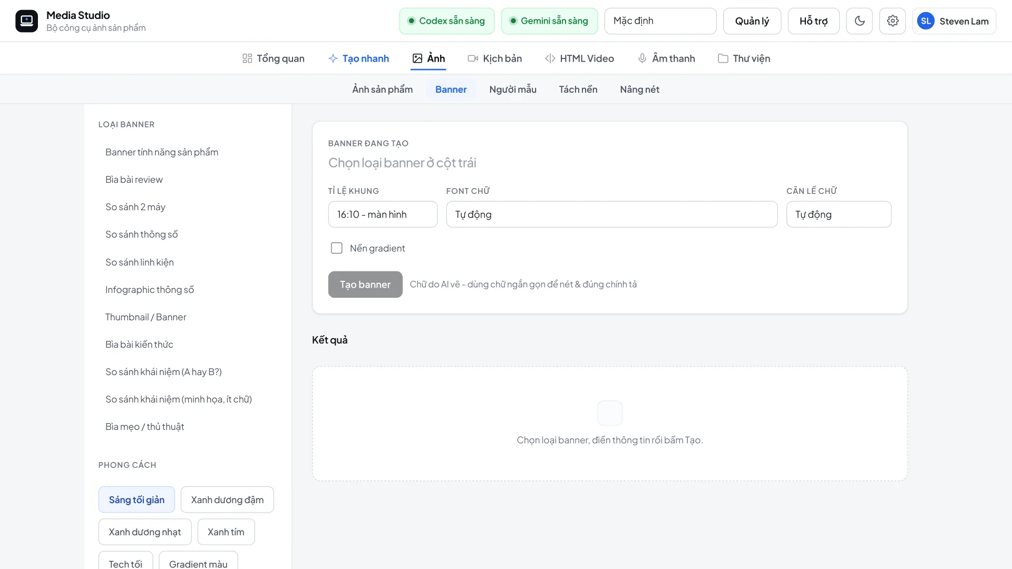Viewport: 1012px width, 569px height.
Task: Click the Media Studio logo icon
Action: [26, 21]
